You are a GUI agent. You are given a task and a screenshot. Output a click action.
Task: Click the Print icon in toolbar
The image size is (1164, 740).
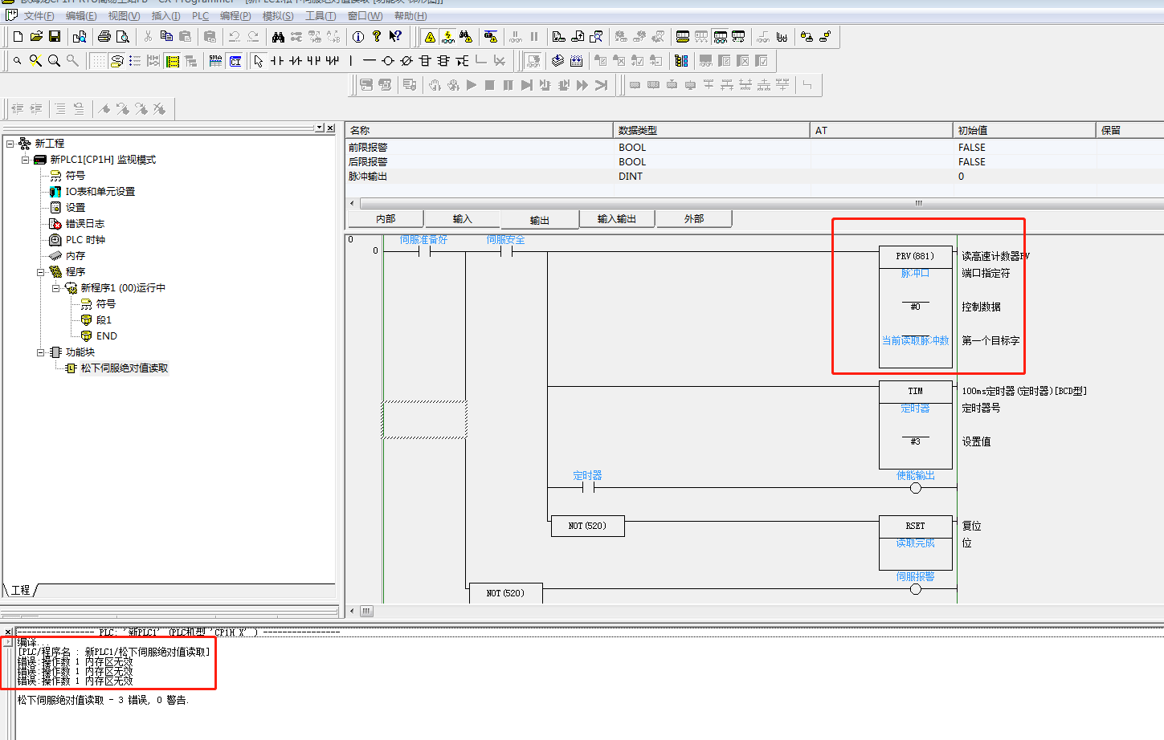coord(104,36)
